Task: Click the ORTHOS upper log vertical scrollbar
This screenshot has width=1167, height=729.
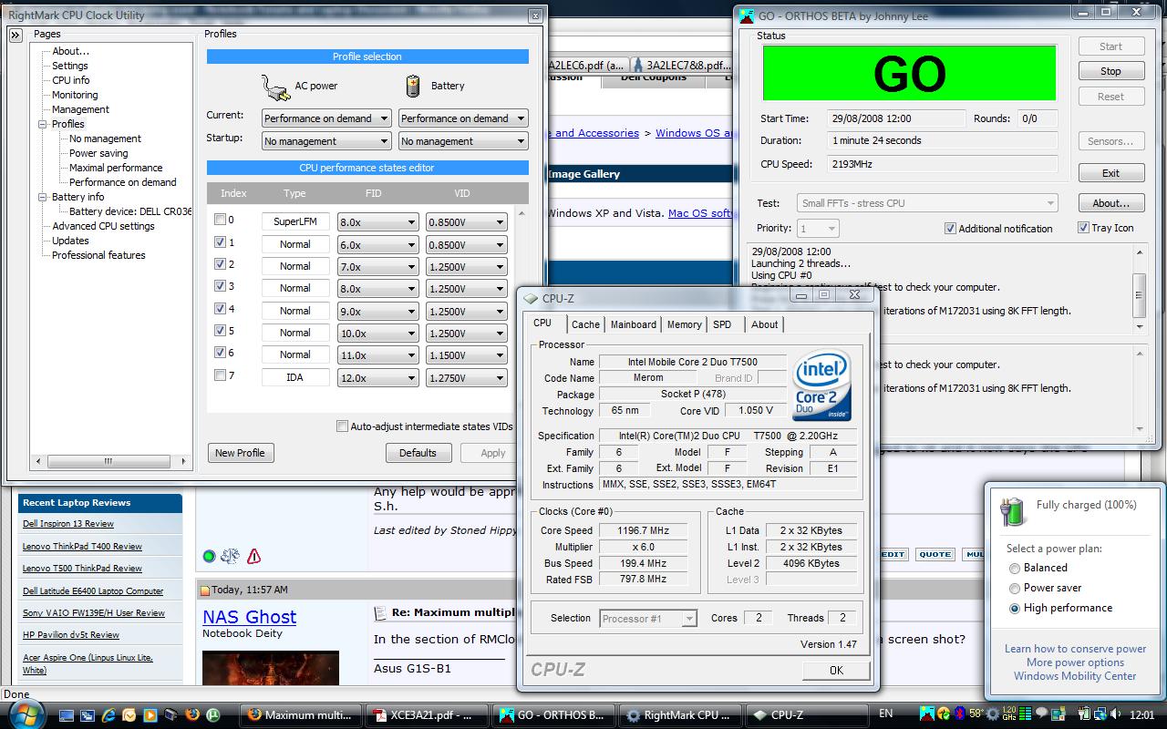Action: pos(1139,289)
